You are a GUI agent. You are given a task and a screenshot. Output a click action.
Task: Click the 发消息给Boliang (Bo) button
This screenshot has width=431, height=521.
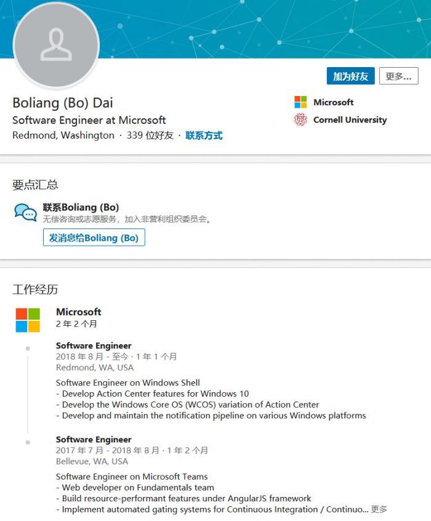click(94, 238)
